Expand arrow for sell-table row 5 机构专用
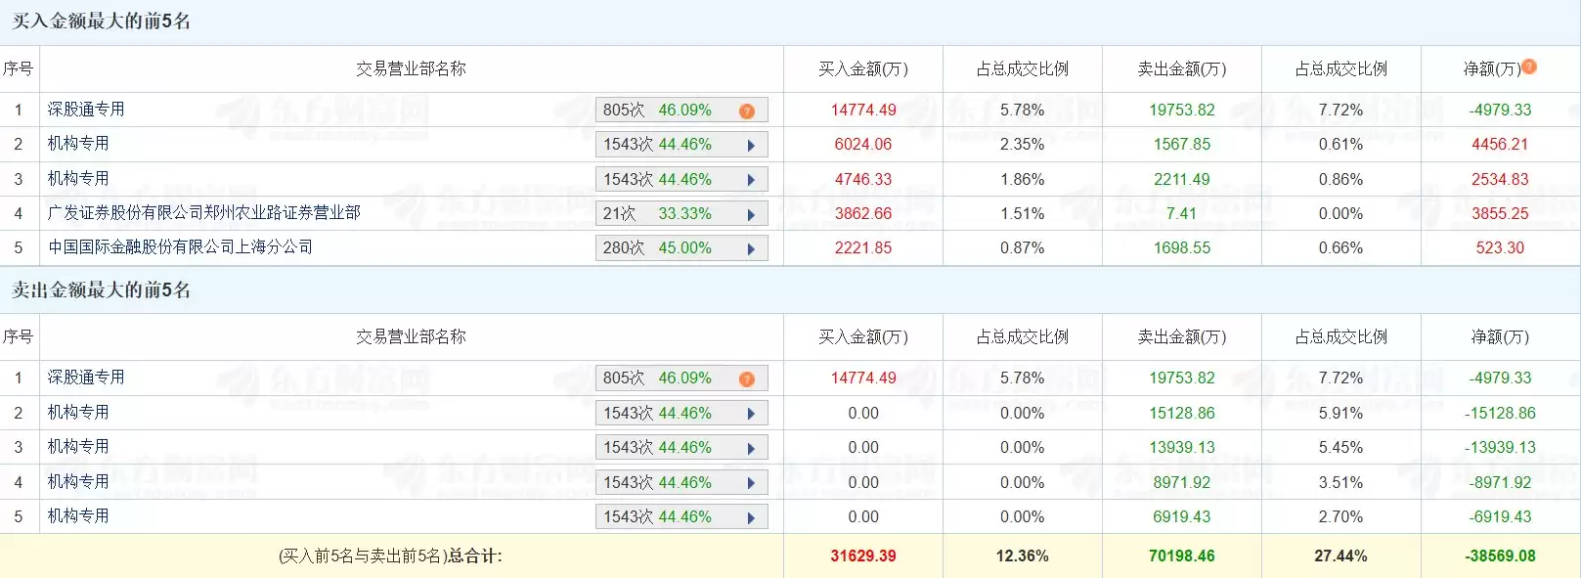Viewport: 1581px width, 578px height. [751, 517]
